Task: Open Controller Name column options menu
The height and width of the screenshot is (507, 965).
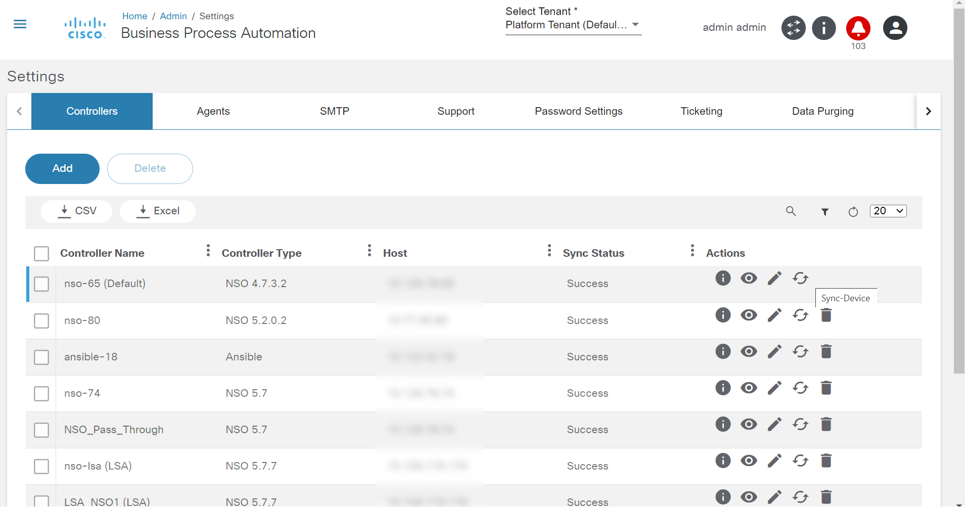Action: point(208,250)
